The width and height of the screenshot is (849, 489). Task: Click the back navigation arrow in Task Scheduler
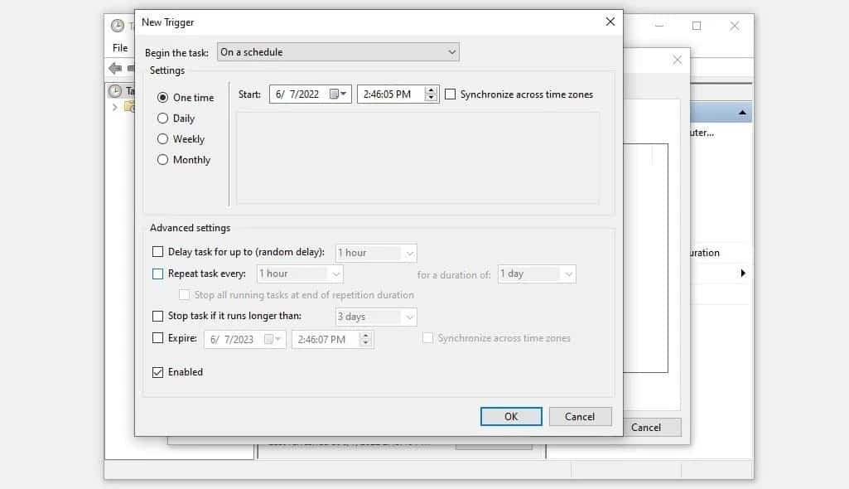click(113, 68)
